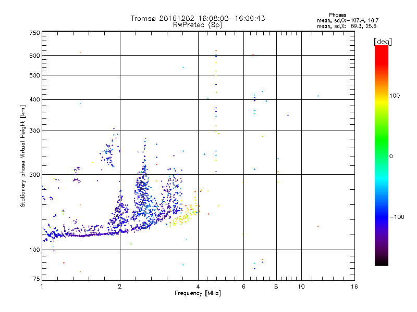Click the black bottom of the colorbar
Viewport: 417px width, 312px height.
pyautogui.click(x=382, y=262)
